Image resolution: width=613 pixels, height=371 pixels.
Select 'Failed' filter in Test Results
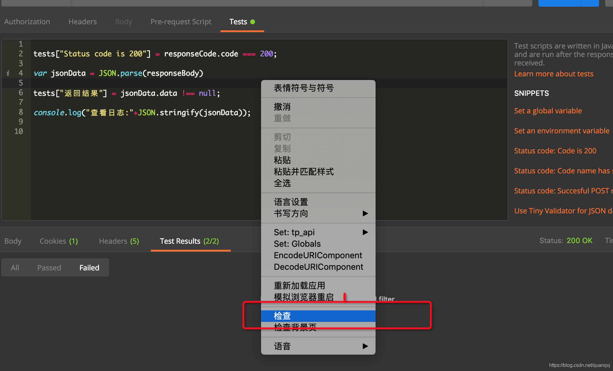tap(89, 268)
